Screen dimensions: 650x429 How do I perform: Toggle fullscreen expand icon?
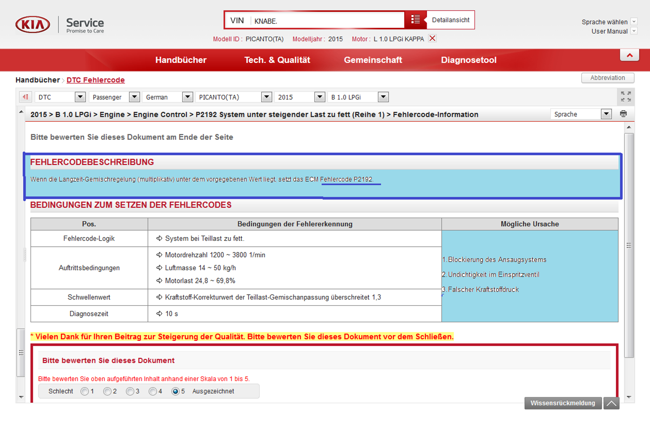[x=626, y=97]
